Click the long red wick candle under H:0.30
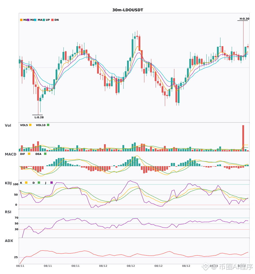The height and width of the screenshot is (274, 255). point(243,40)
